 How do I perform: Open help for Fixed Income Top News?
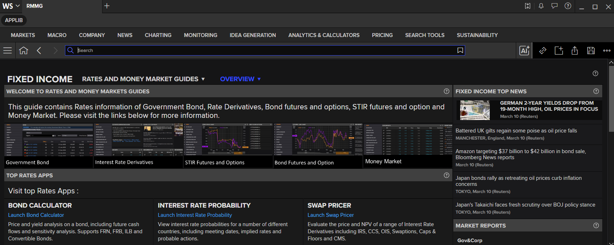tap(596, 91)
